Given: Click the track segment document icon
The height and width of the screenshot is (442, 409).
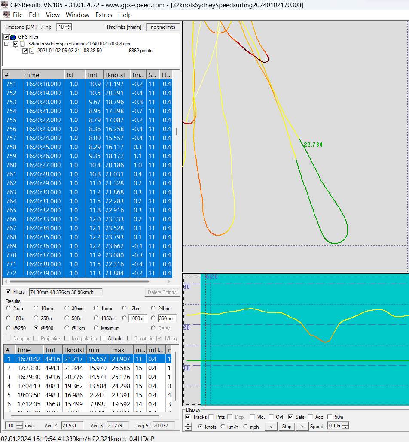Looking at the screenshot, I should (x=32, y=51).
